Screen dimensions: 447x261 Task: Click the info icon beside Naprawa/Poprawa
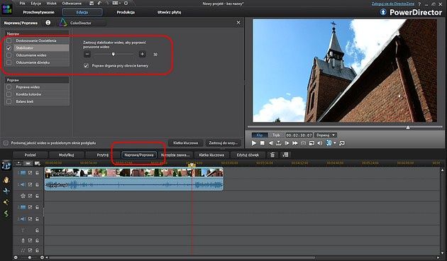click(x=48, y=23)
